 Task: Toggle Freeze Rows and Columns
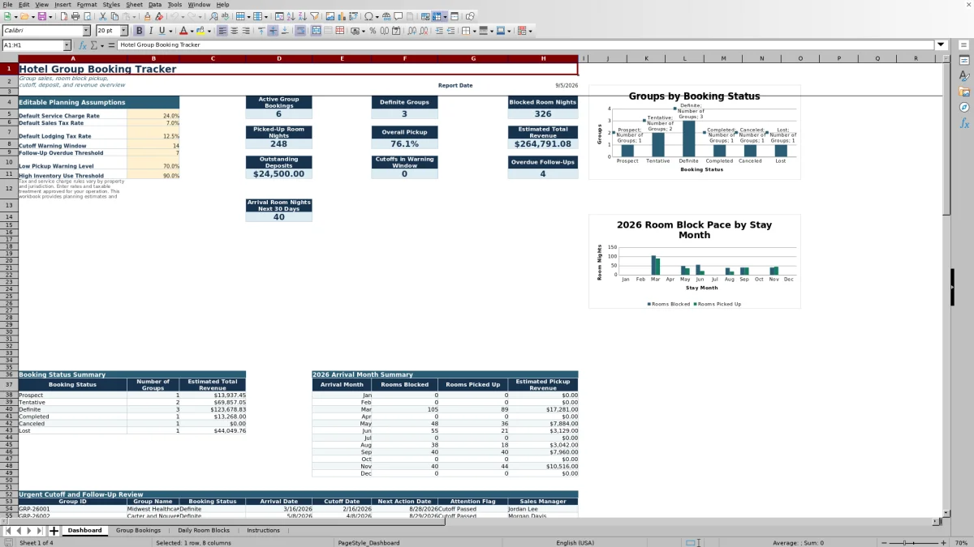point(437,16)
